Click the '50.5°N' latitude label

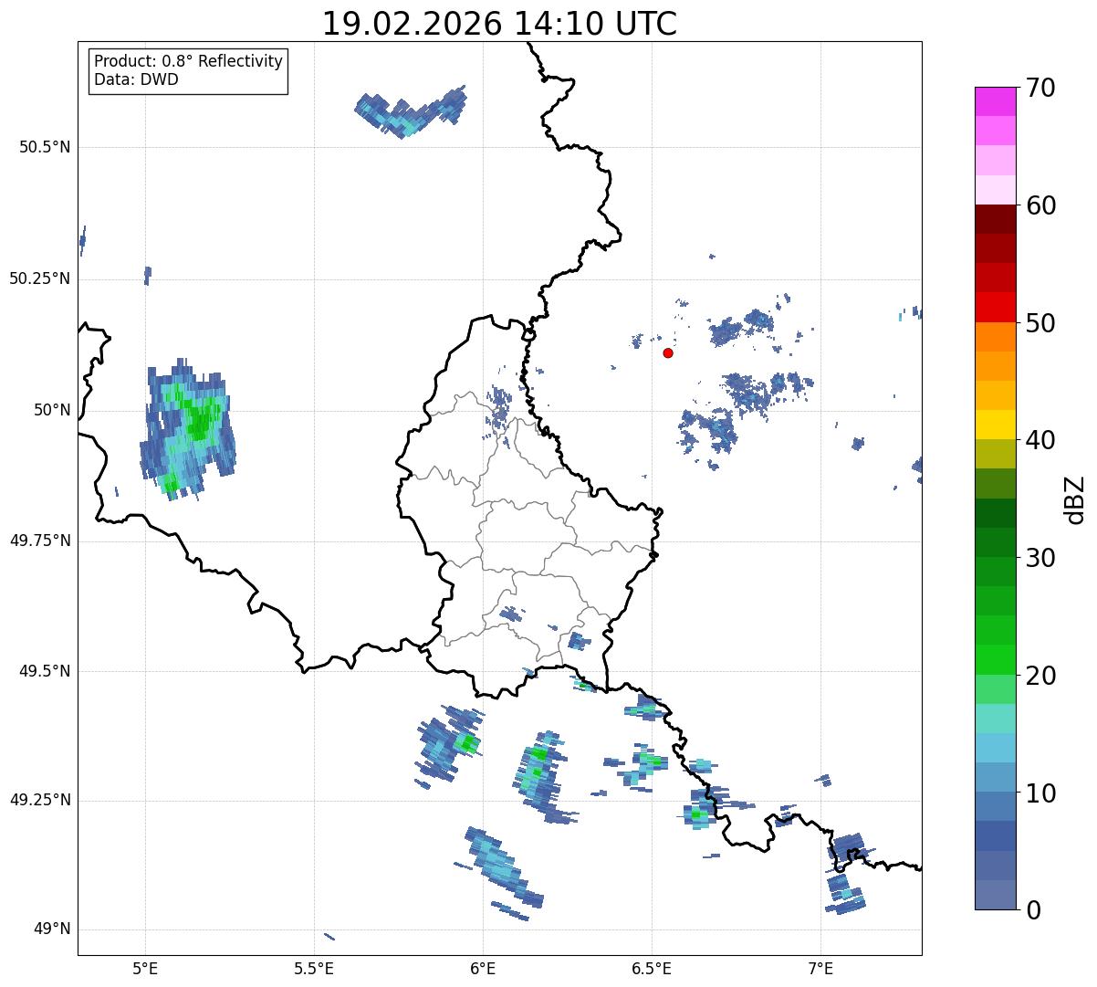45,148
